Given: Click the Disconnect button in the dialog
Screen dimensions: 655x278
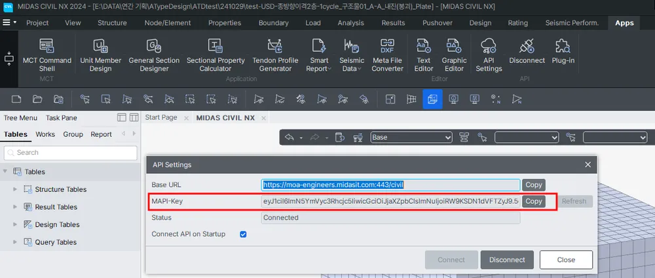Looking at the screenshot, I should (507, 260).
